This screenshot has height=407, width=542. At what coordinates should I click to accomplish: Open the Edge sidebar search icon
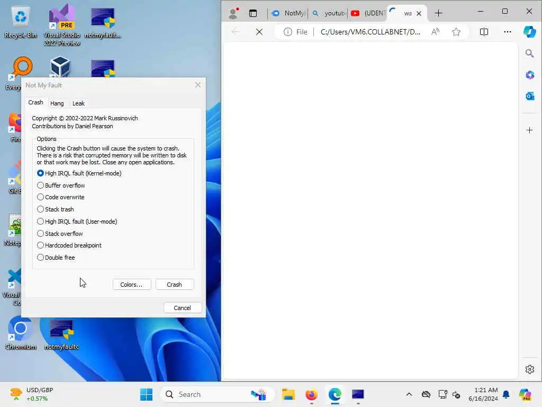pos(529,54)
